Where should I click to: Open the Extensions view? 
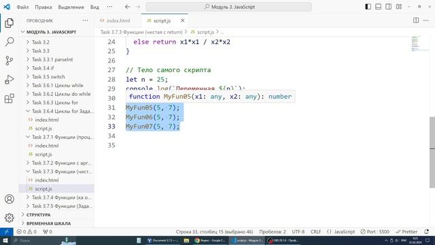click(x=9, y=98)
